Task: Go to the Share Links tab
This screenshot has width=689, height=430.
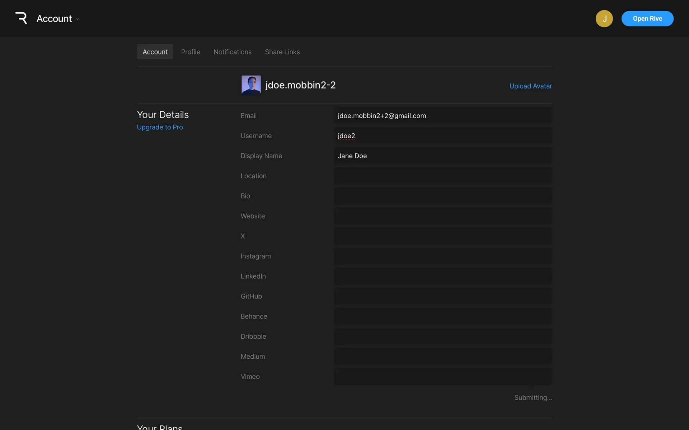Action: point(282,52)
